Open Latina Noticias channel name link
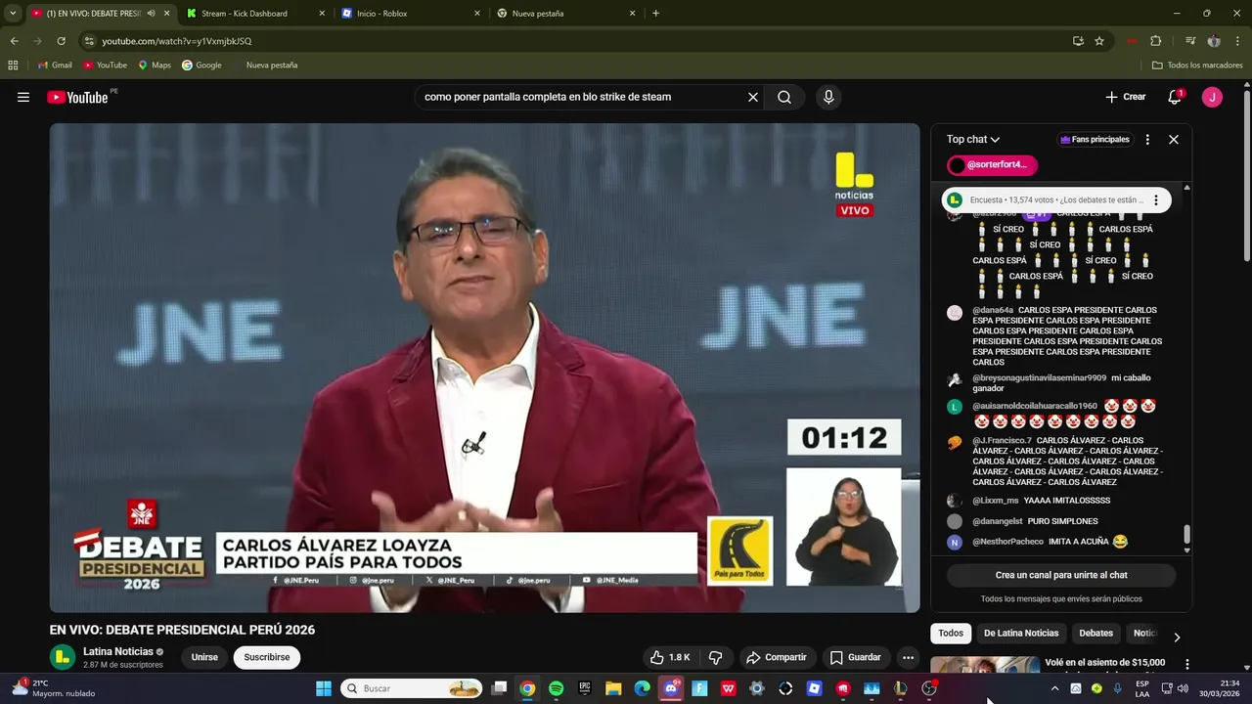The image size is (1252, 704). coord(118,651)
